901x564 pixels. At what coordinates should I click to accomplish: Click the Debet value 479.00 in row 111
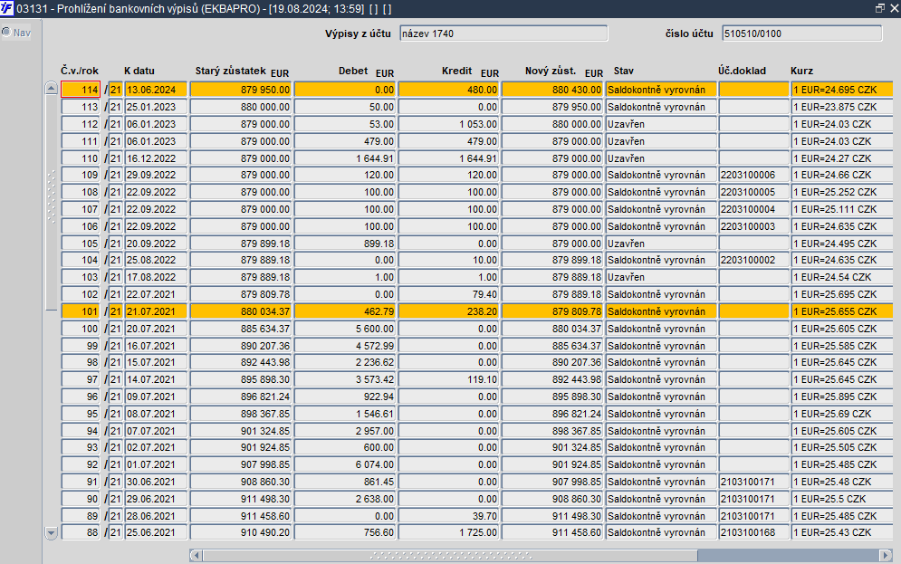[345, 141]
